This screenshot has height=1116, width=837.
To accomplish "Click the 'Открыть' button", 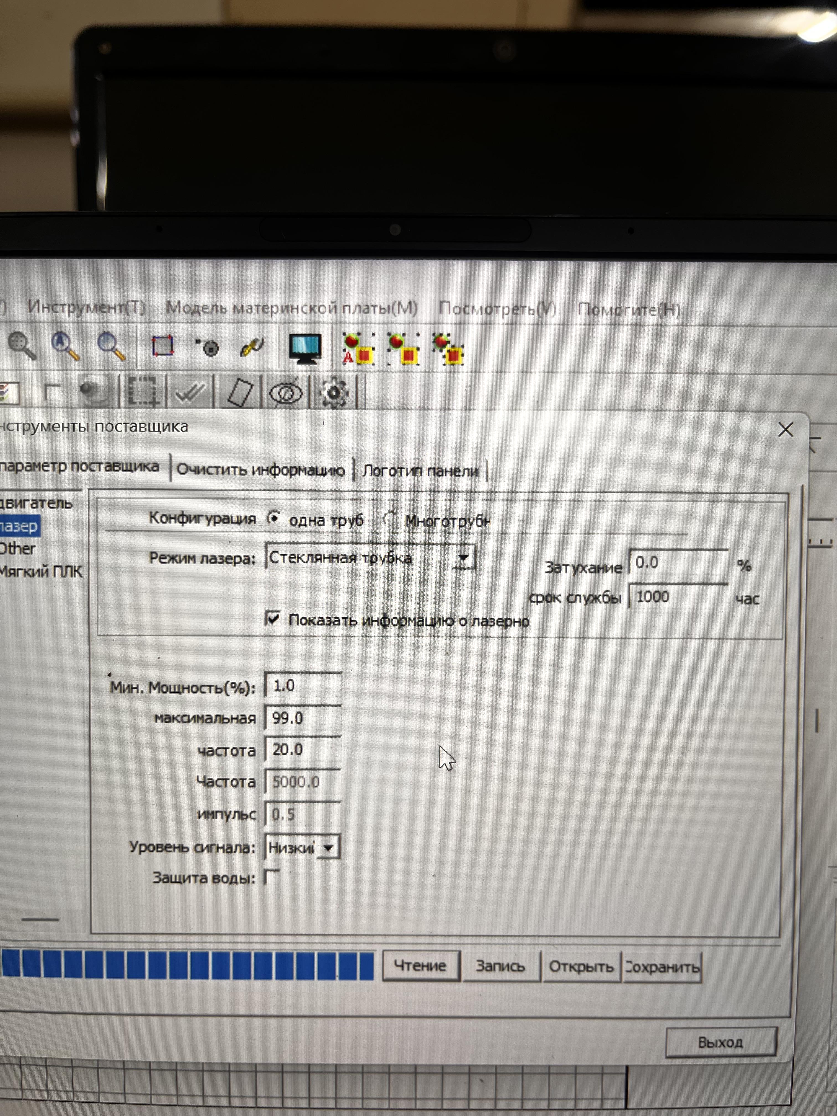I will click(581, 967).
